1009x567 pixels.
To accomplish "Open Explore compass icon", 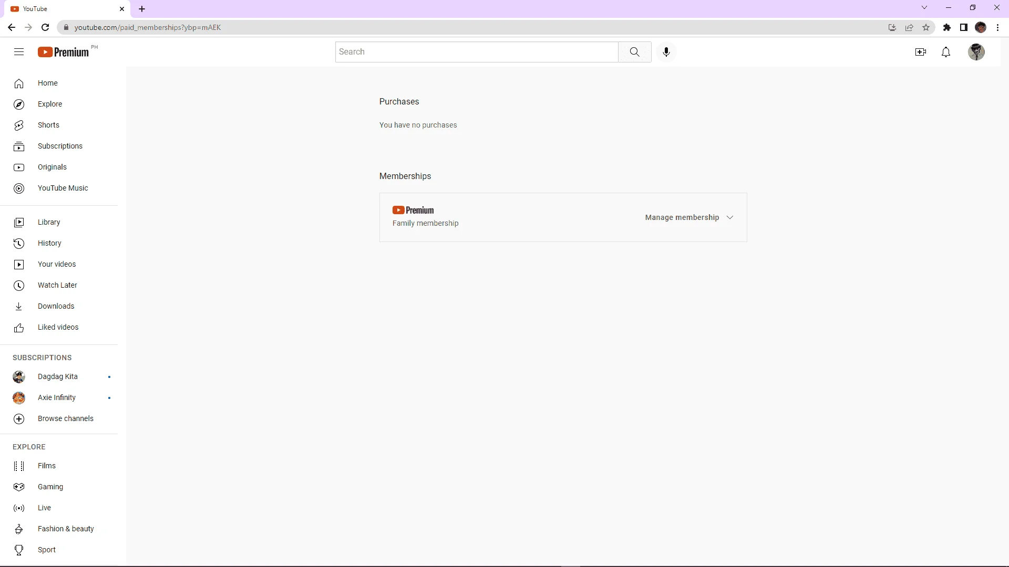I will 19,104.
